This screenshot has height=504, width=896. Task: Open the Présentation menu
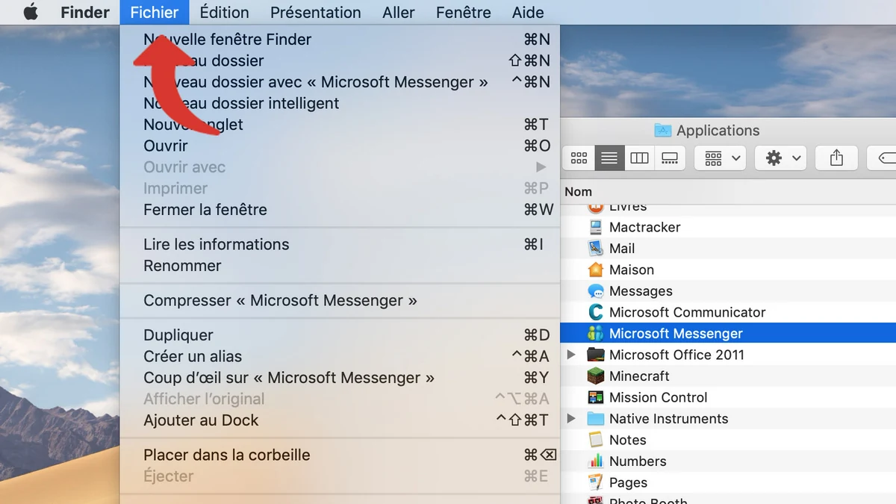click(315, 12)
